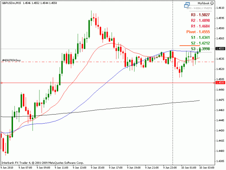The width and height of the screenshot is (226, 170).
Task: Click the 9 Jun 11:00 time label
Action: tap(61, 168)
